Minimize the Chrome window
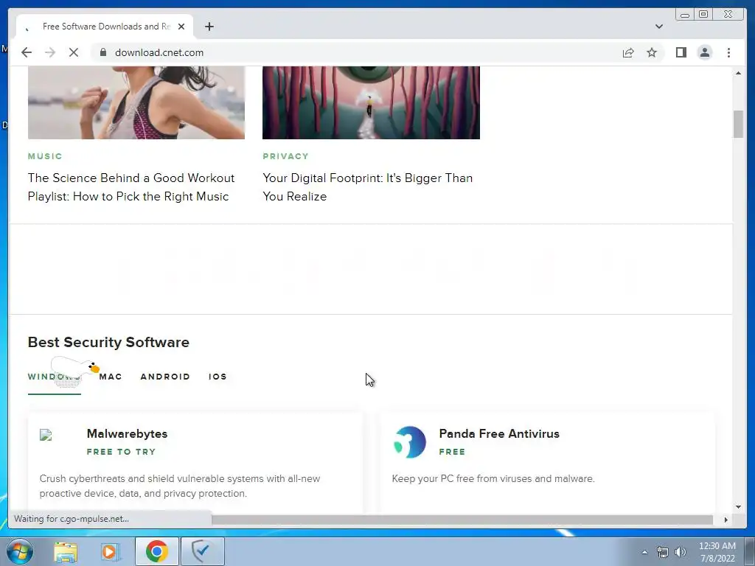 tap(685, 14)
